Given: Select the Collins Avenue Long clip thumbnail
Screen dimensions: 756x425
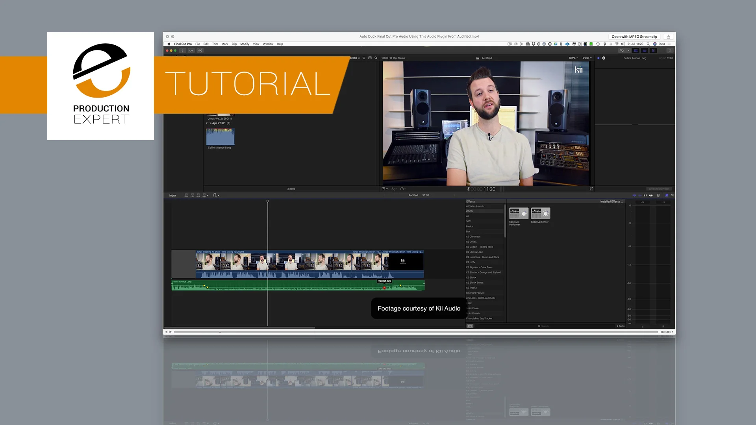Looking at the screenshot, I should point(220,137).
